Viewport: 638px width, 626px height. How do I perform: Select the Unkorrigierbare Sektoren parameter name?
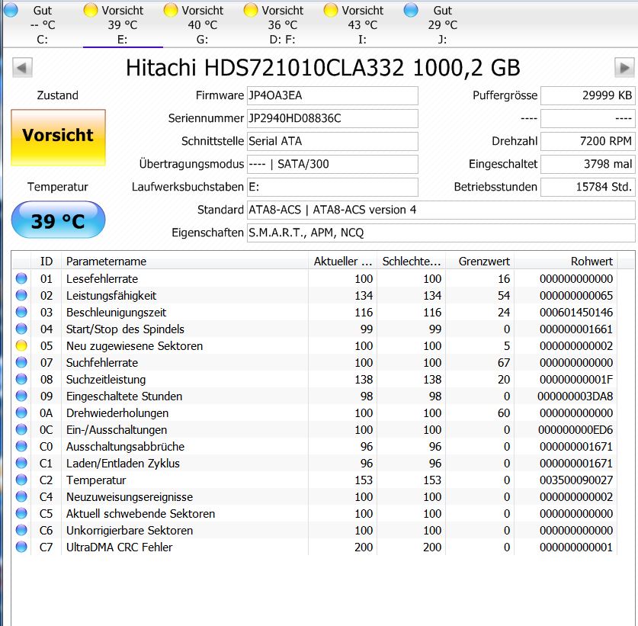click(130, 531)
